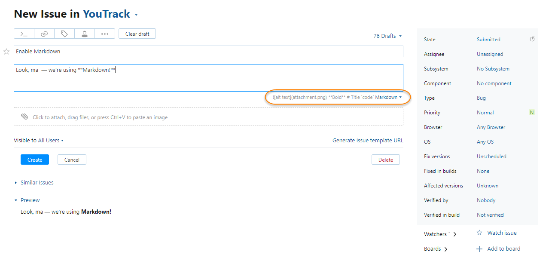This screenshot has height=267, width=552.
Task: Click the Normal priority N badge
Action: (532, 113)
